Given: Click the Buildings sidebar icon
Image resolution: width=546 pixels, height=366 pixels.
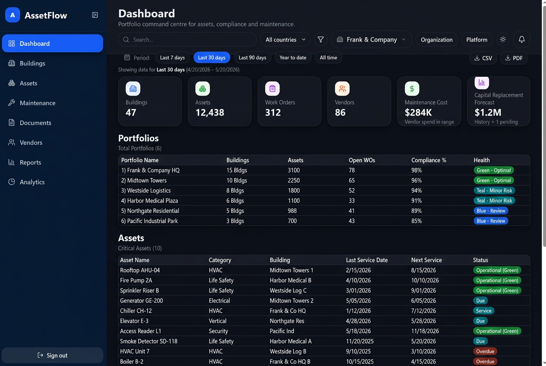Looking at the screenshot, I should click(x=12, y=63).
